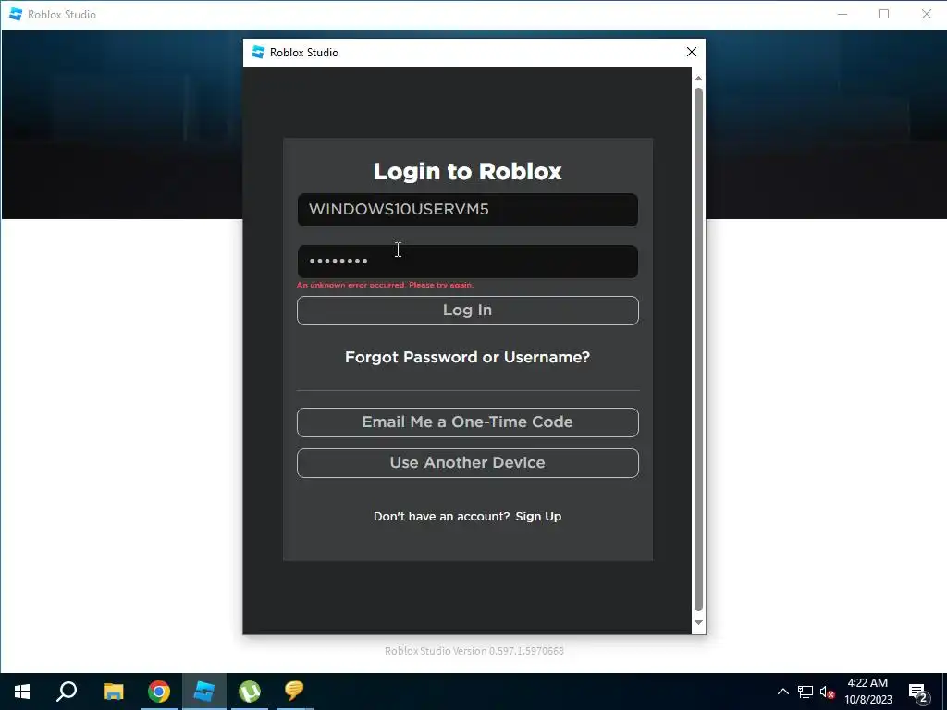Open the Windows Start menu
947x710 pixels.
pyautogui.click(x=22, y=692)
